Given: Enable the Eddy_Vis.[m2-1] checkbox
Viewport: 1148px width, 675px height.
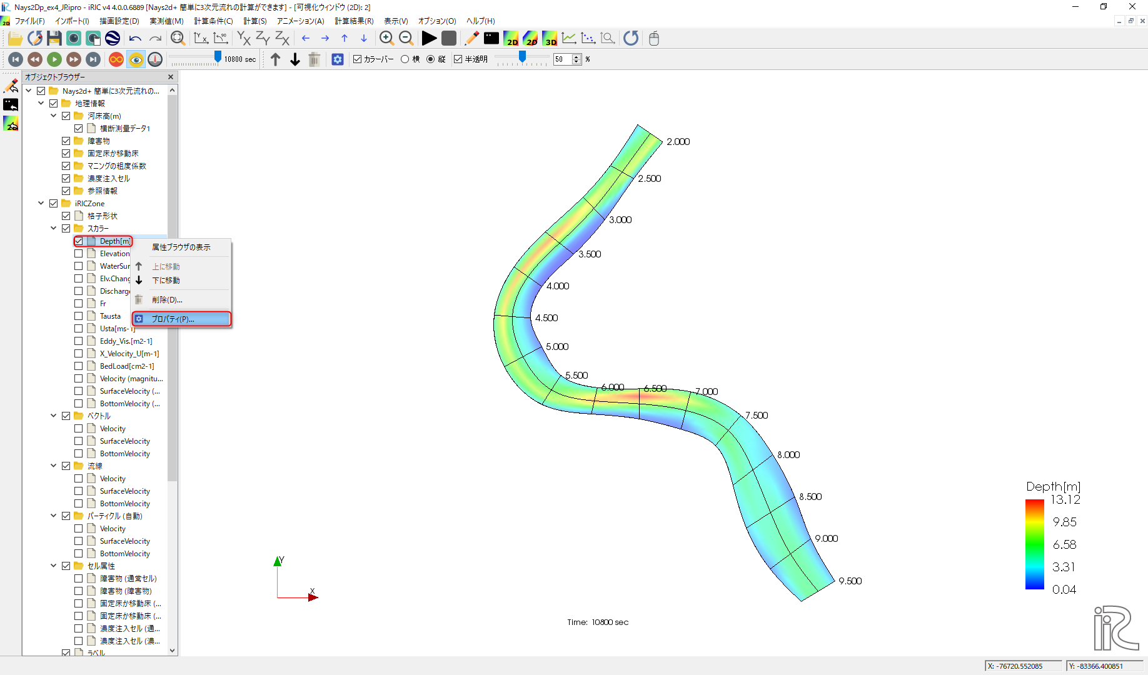Looking at the screenshot, I should [79, 341].
